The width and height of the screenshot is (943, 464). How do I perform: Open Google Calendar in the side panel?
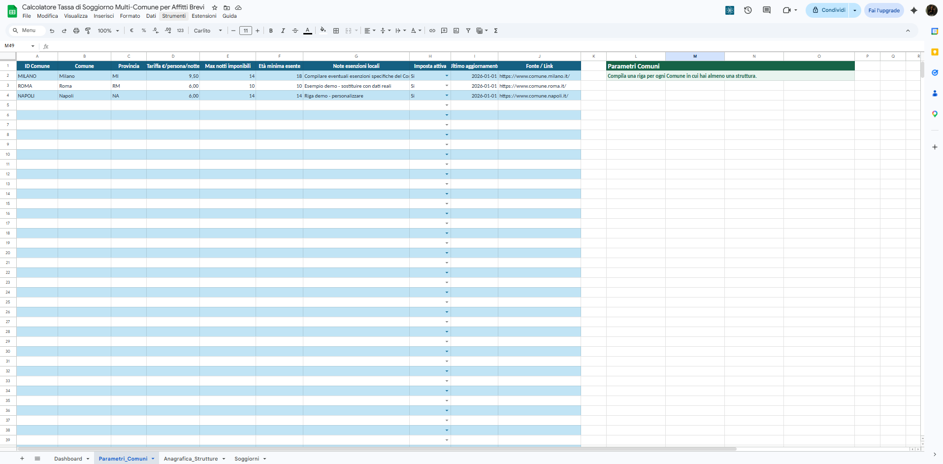pos(935,32)
